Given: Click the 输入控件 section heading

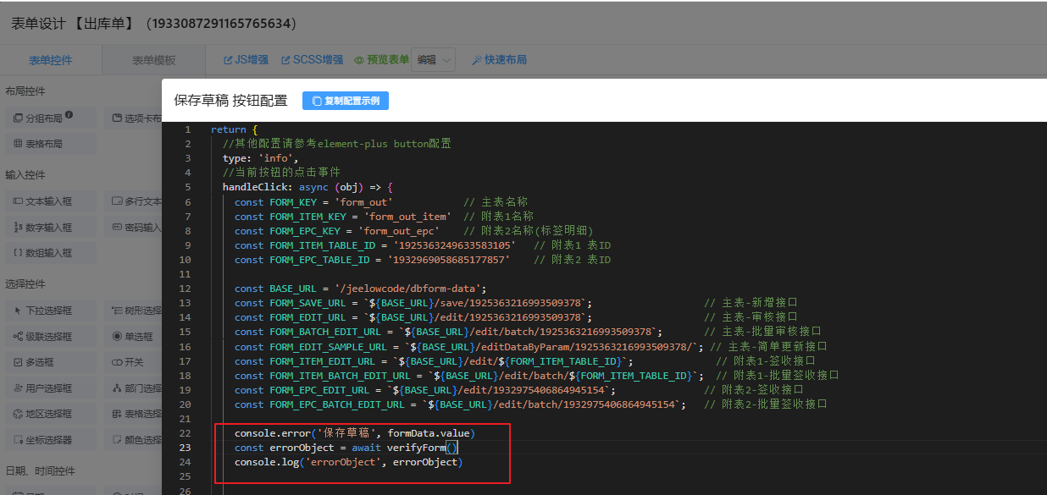Looking at the screenshot, I should pos(25,174).
